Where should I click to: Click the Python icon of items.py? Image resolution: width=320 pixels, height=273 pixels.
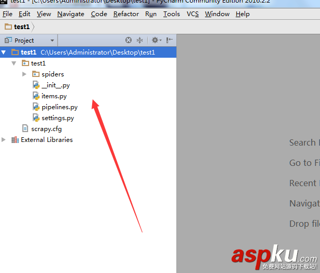(x=36, y=96)
